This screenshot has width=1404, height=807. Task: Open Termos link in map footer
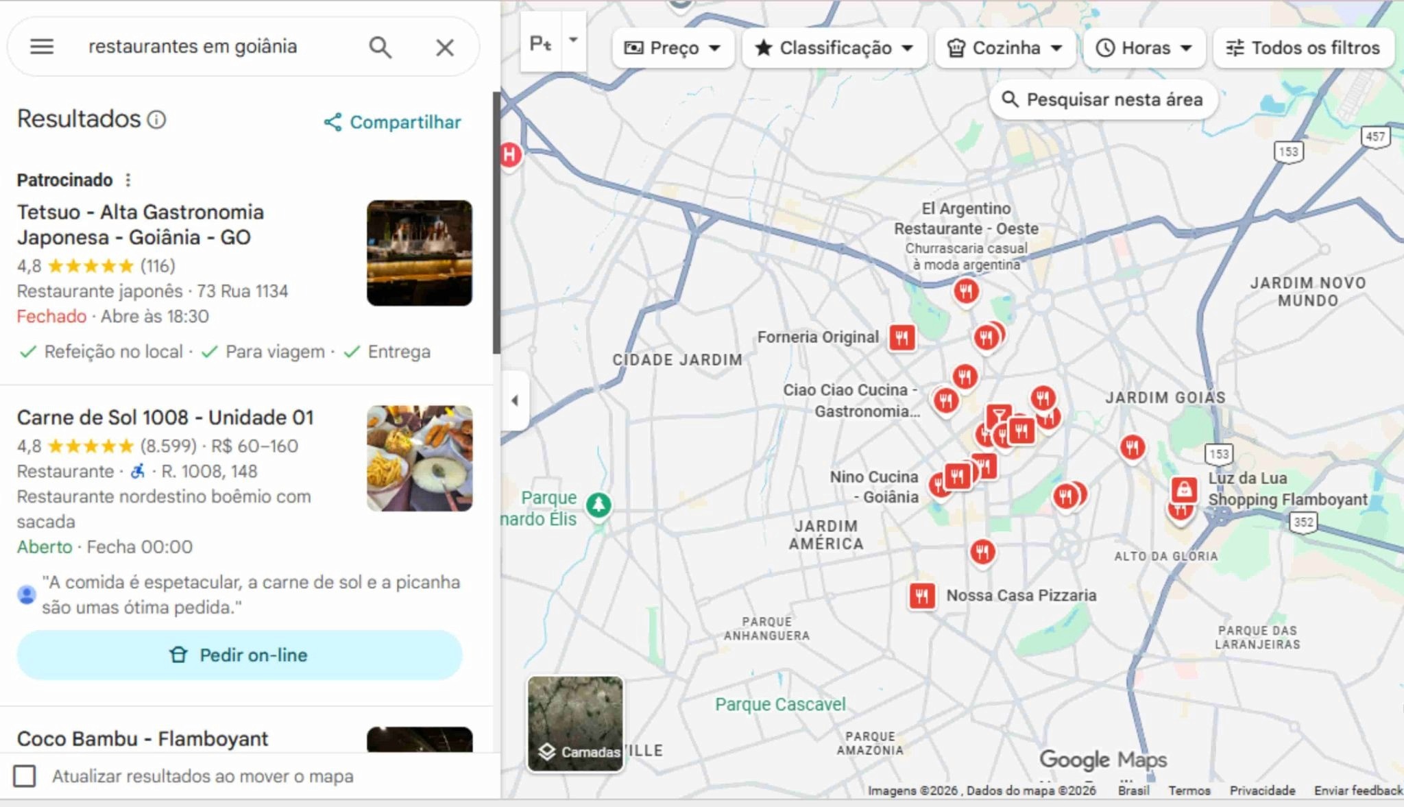tap(1189, 791)
